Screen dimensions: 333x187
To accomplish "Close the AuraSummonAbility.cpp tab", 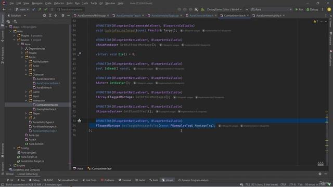I will 108,16.
